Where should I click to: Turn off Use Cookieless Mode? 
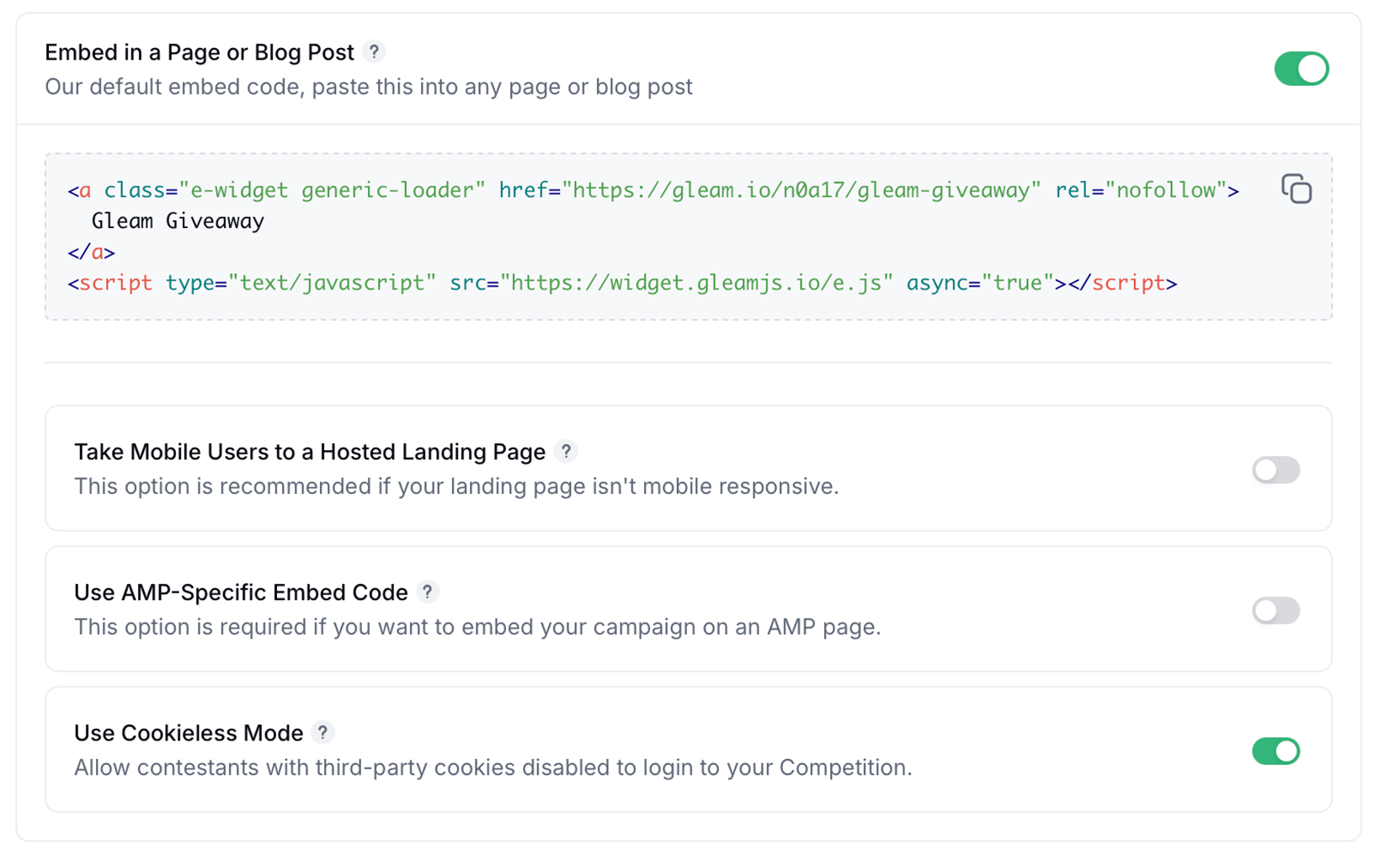point(1275,751)
